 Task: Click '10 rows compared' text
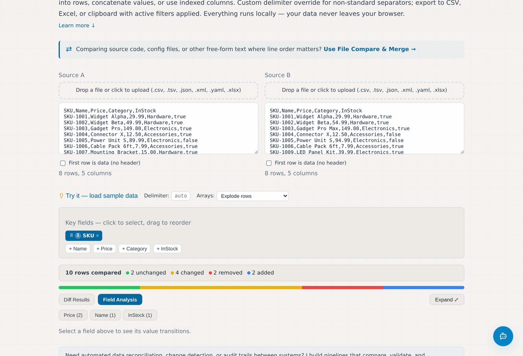click(93, 273)
